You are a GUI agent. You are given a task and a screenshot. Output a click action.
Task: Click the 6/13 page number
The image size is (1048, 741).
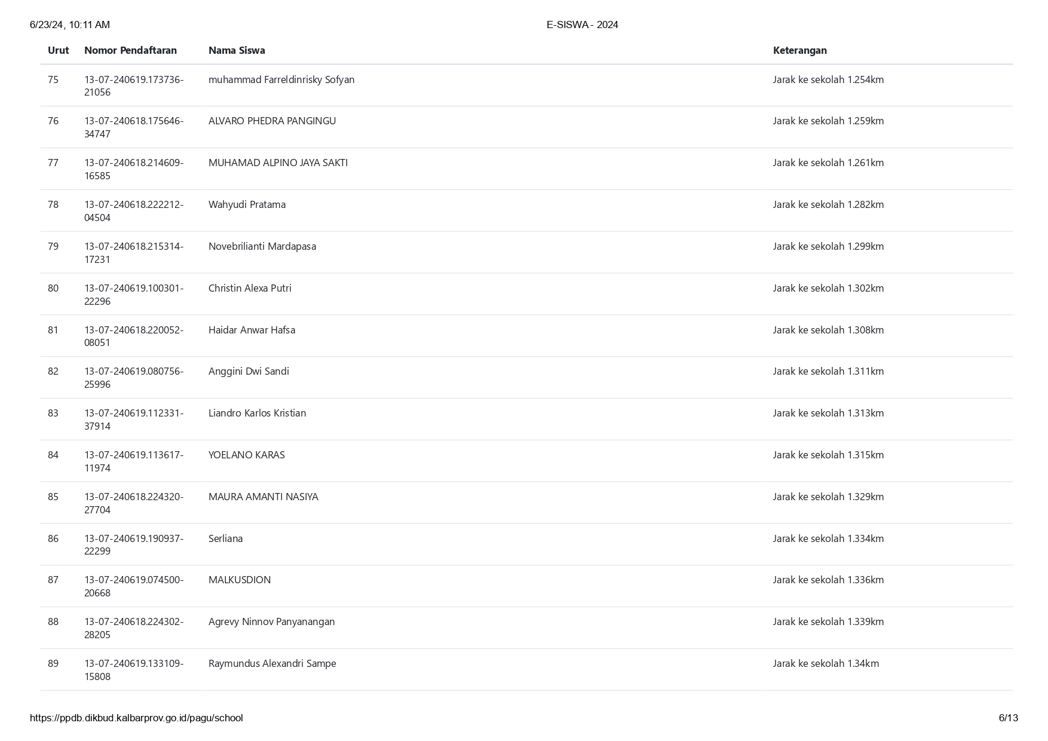[x=1009, y=718]
